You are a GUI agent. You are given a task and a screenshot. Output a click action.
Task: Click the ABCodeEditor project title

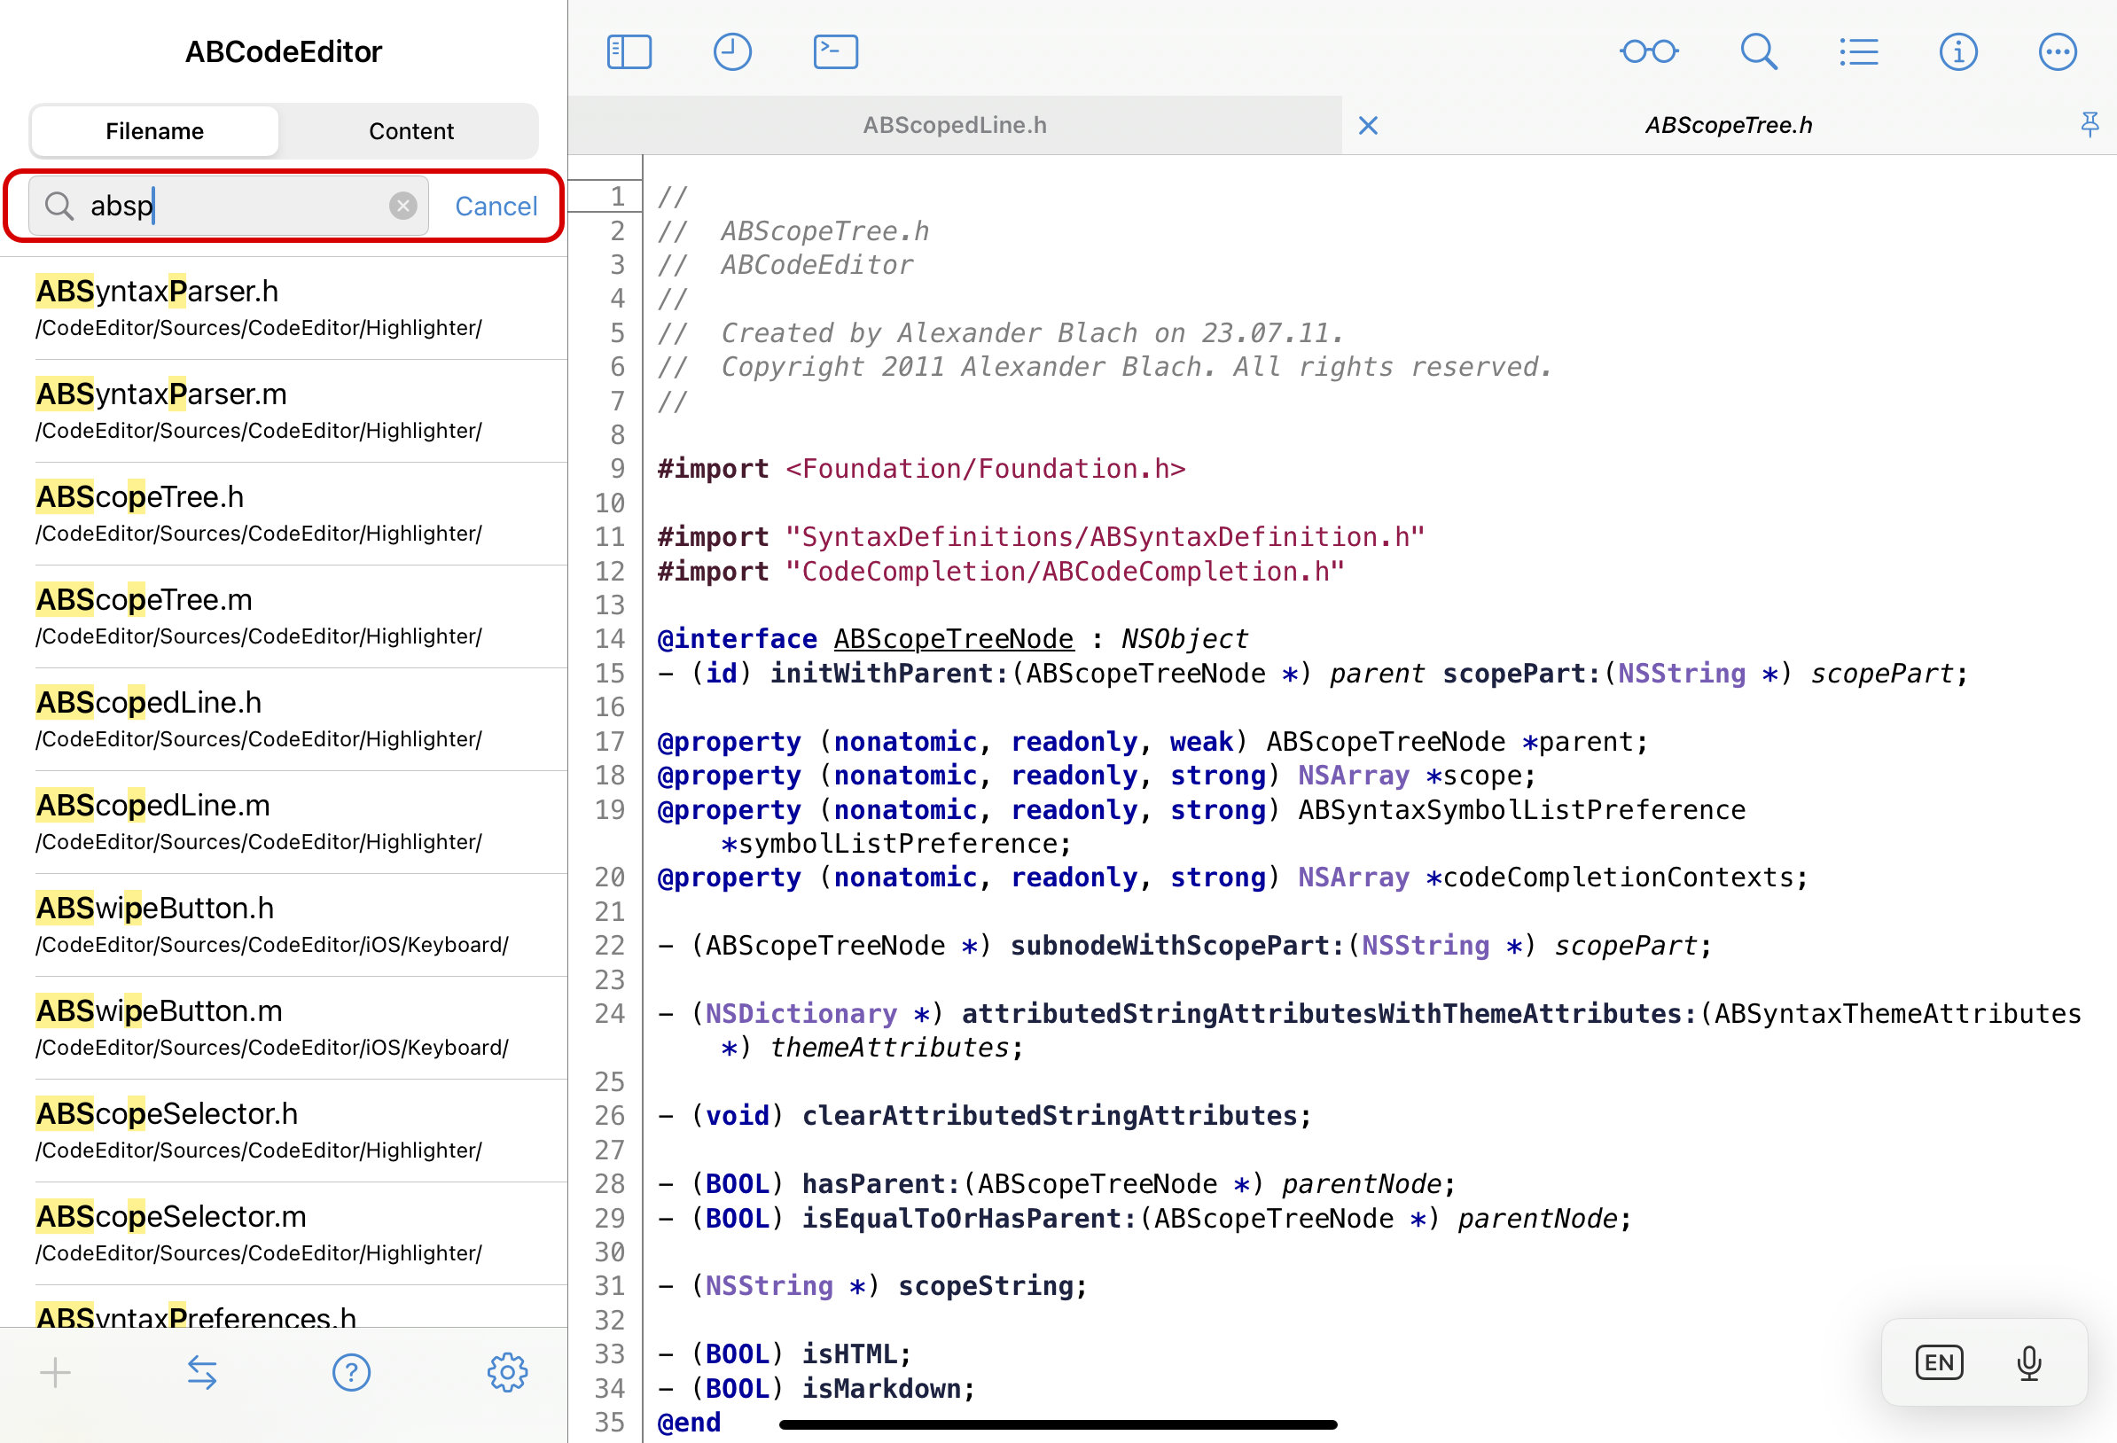coord(284,52)
